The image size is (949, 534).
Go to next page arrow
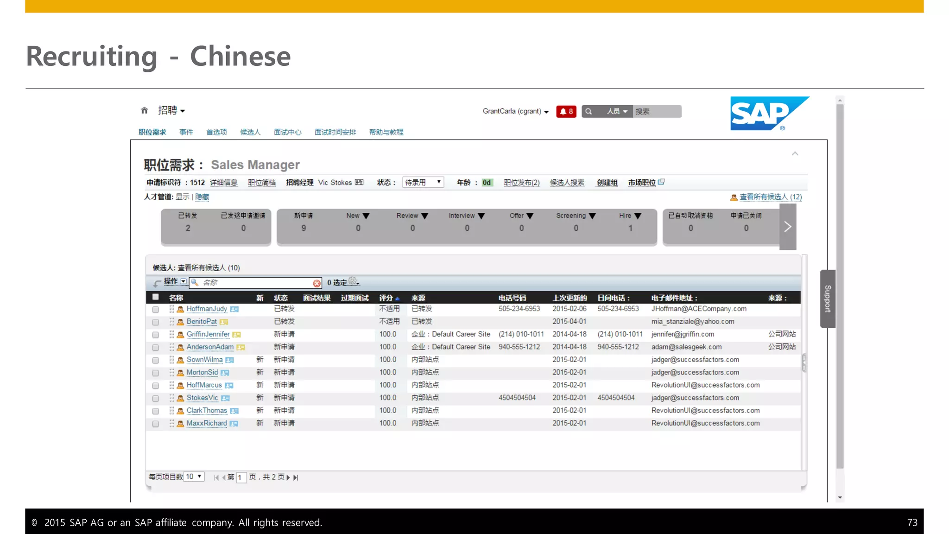click(288, 477)
